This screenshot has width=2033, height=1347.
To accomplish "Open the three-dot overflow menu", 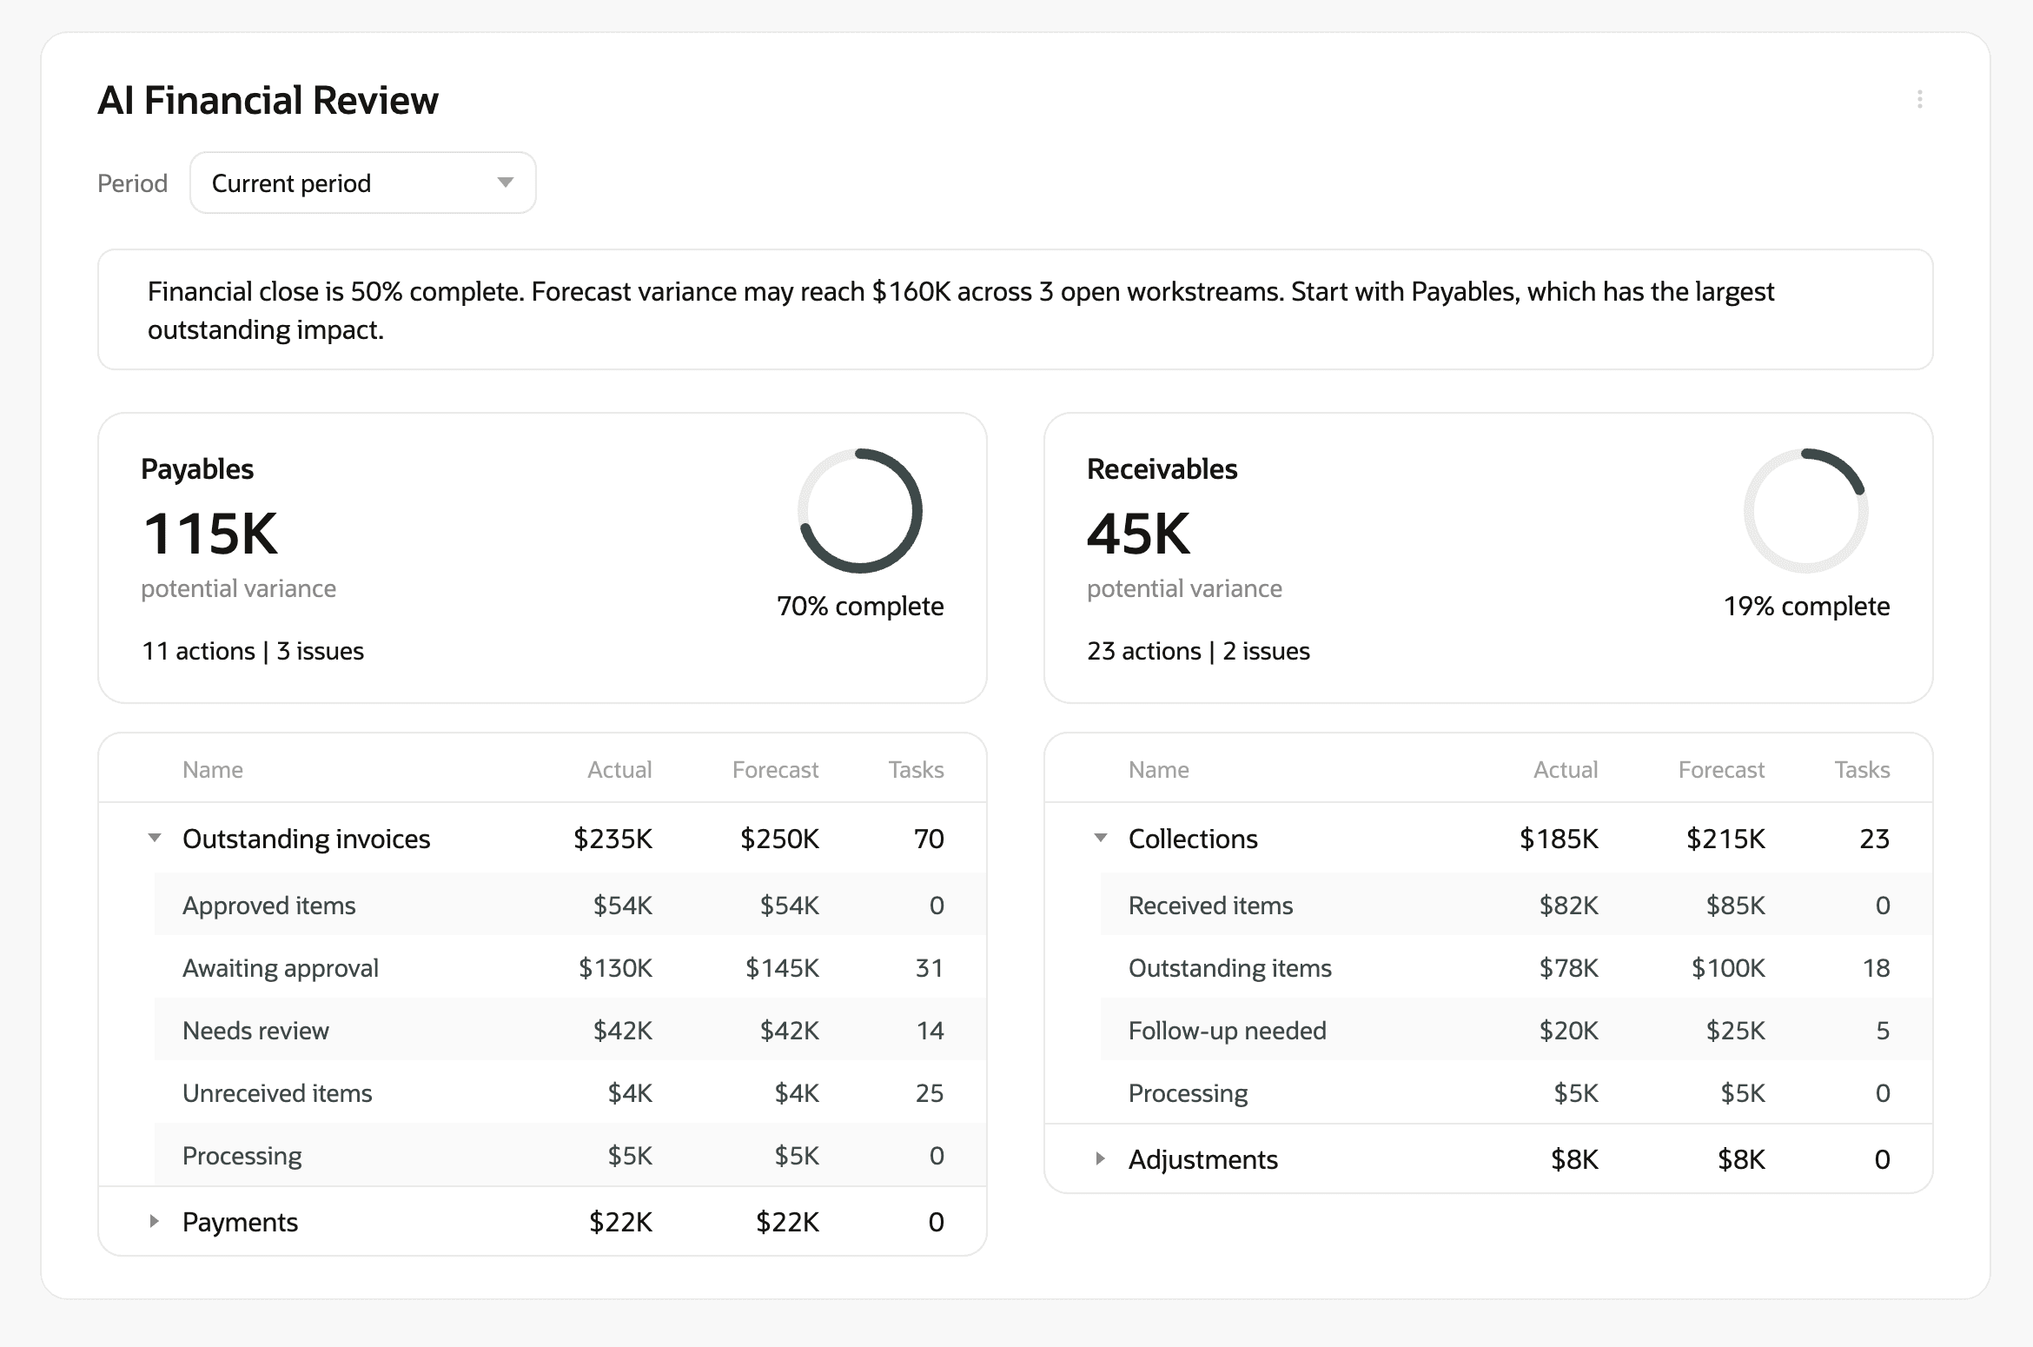I will click(x=1920, y=100).
